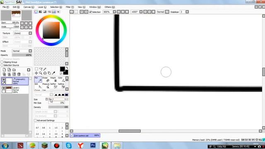Open the layer Mode dropdown
Image resolution: width=265 pixels, height=149 pixels.
30,51
